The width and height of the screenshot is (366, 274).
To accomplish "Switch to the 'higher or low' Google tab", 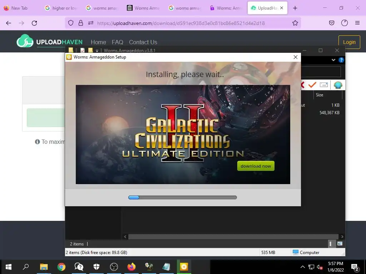I will pos(61,8).
